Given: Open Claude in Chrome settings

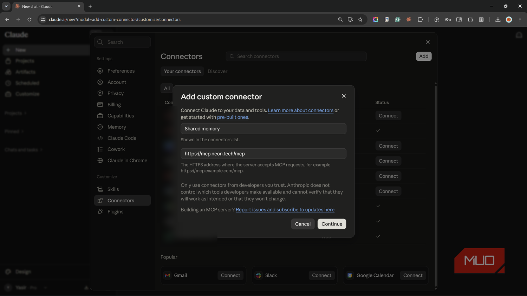Looking at the screenshot, I should [122, 161].
